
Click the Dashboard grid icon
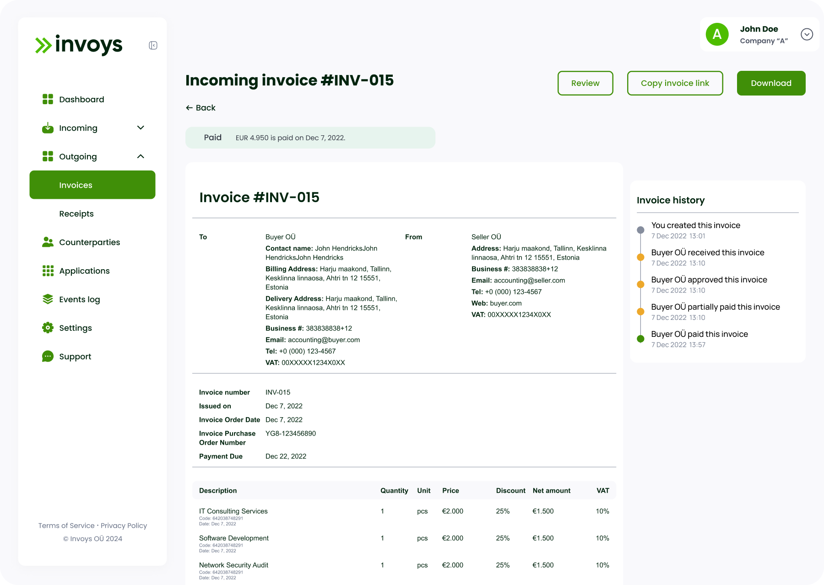(48, 99)
